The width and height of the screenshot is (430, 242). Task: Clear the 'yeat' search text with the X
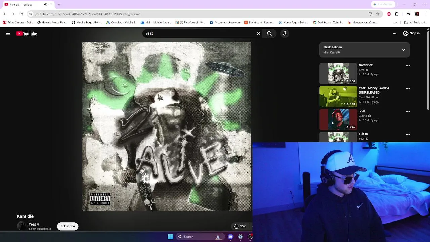coord(259,33)
